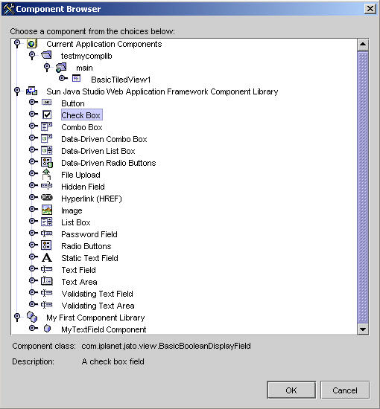Expand the Combo Box node handle
380x409 pixels.
(x=34, y=126)
